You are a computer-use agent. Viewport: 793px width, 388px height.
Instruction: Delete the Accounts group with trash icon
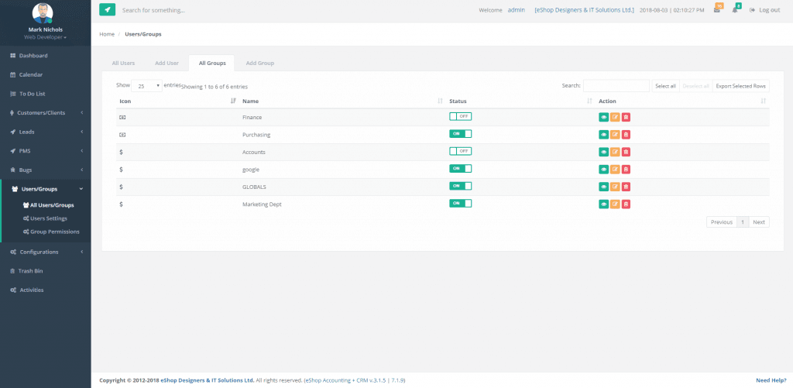[x=626, y=152]
